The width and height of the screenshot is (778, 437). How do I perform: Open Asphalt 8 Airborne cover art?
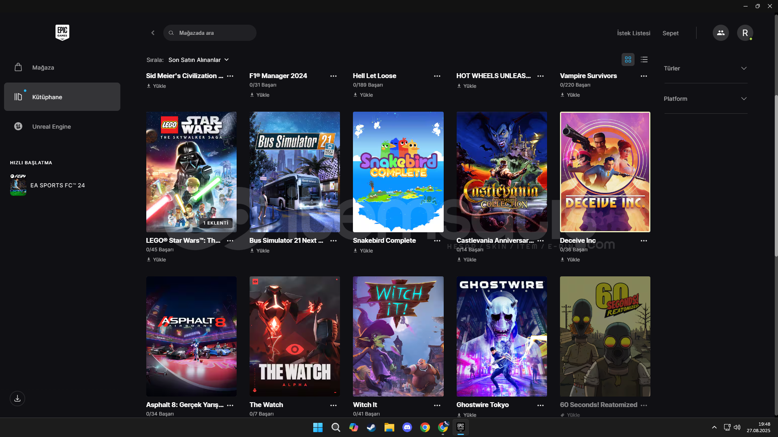point(191,337)
